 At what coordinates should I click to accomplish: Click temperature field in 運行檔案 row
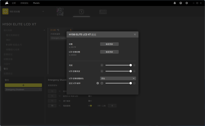pos(52,101)
